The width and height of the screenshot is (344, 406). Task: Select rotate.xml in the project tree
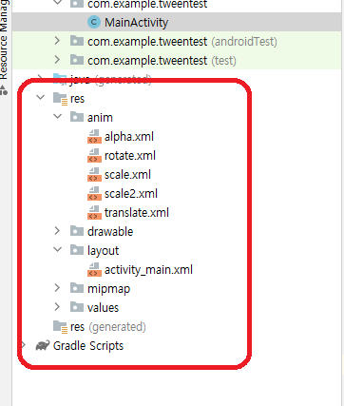(x=130, y=156)
